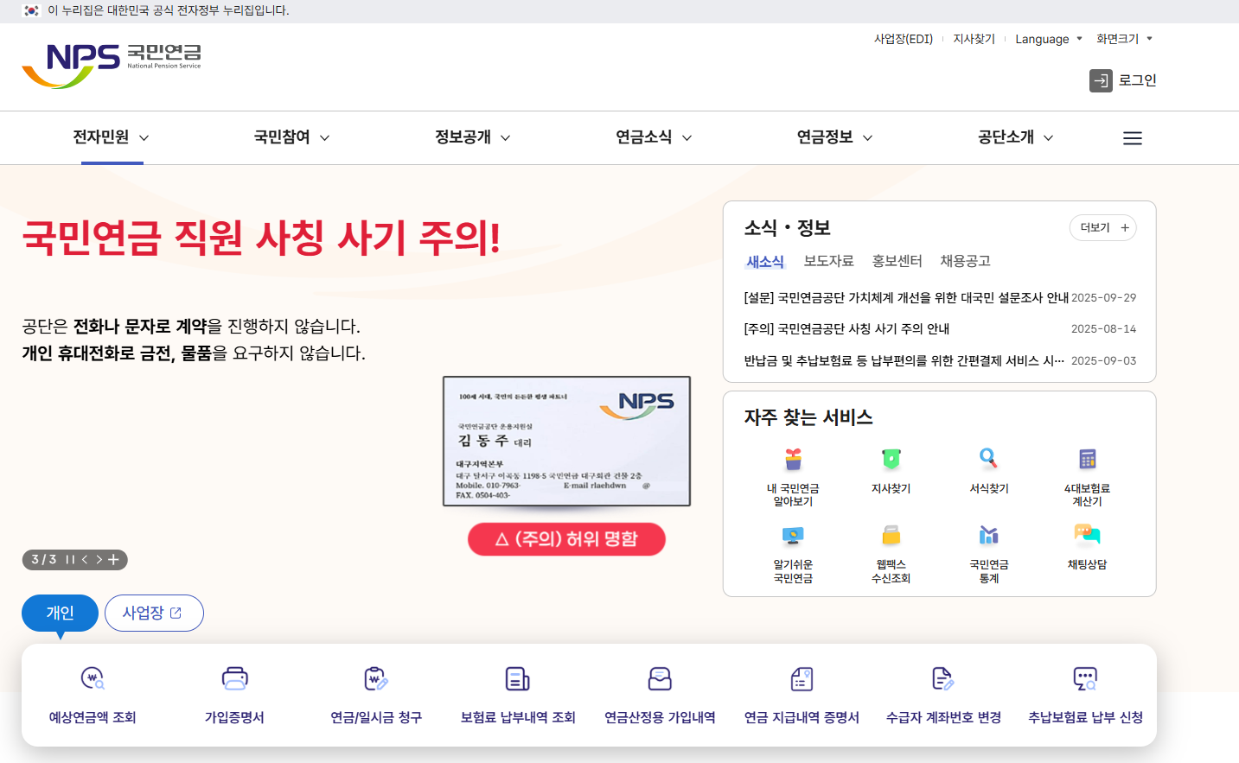The height and width of the screenshot is (763, 1239).
Task: Switch to the 홍보센터 tab
Action: (x=897, y=261)
